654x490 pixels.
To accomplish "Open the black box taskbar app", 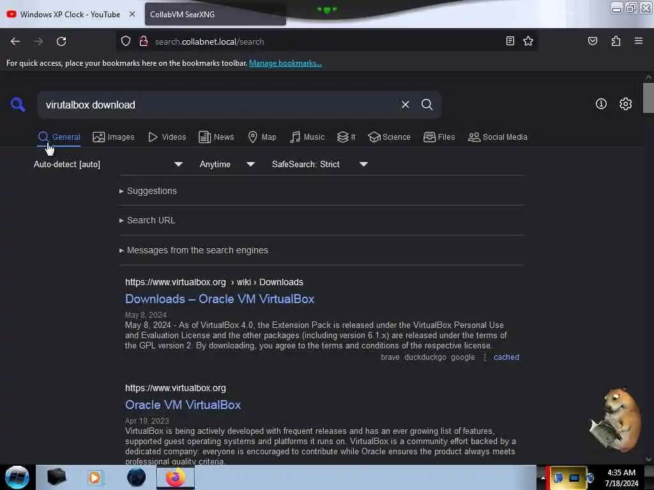I will pos(56,477).
